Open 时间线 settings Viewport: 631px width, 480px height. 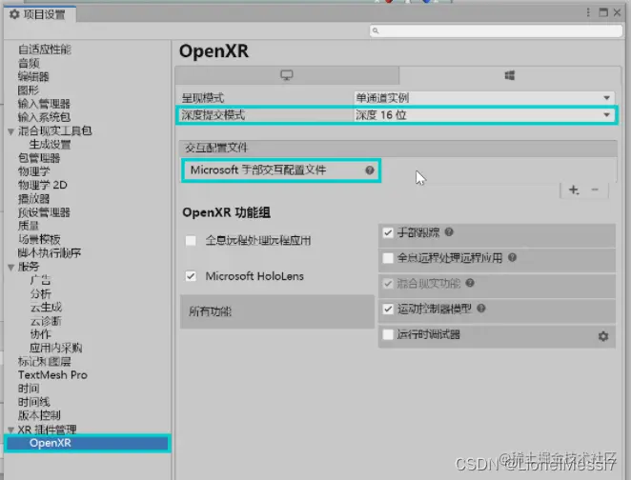point(33,402)
